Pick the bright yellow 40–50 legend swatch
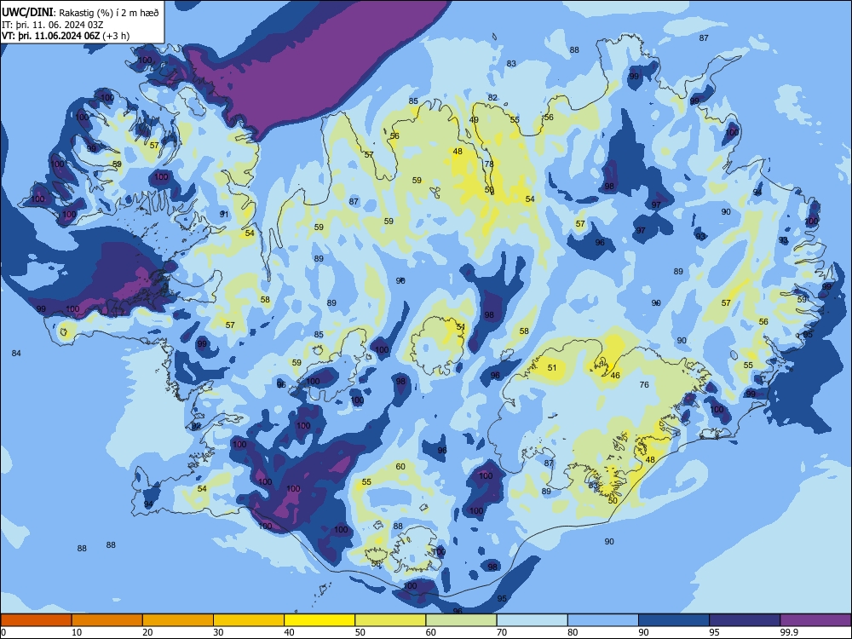The height and width of the screenshot is (639, 852). [x=319, y=620]
